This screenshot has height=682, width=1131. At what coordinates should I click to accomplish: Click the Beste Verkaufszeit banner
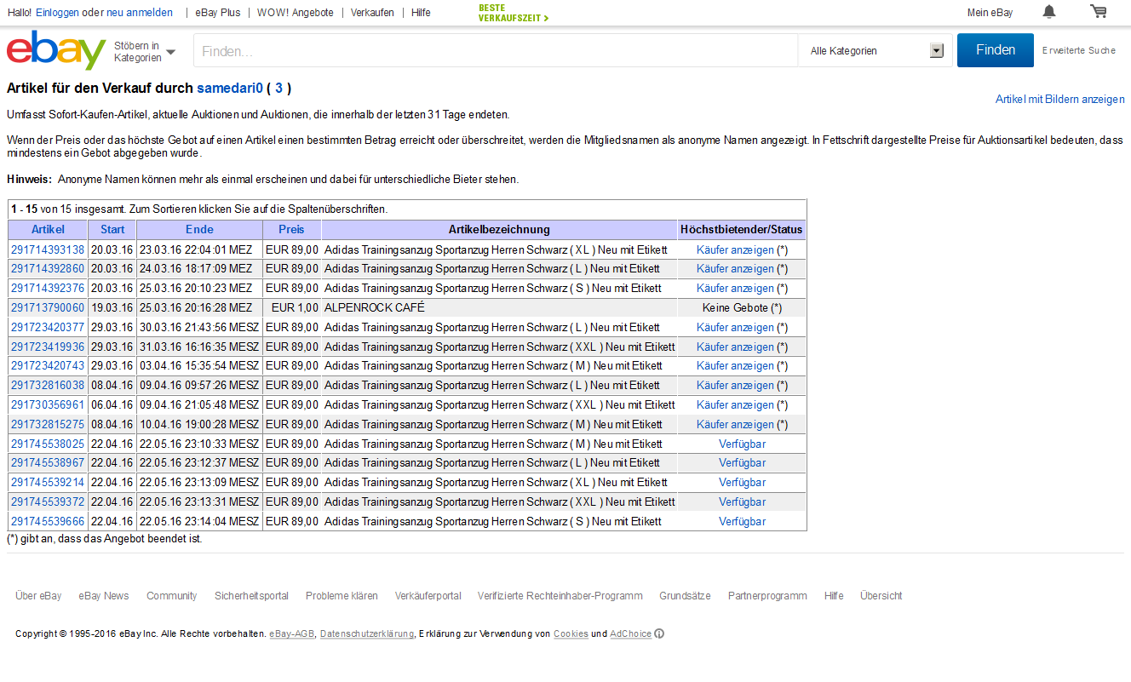pos(514,13)
